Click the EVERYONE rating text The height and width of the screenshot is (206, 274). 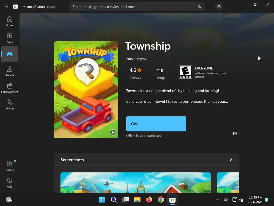tap(204, 68)
